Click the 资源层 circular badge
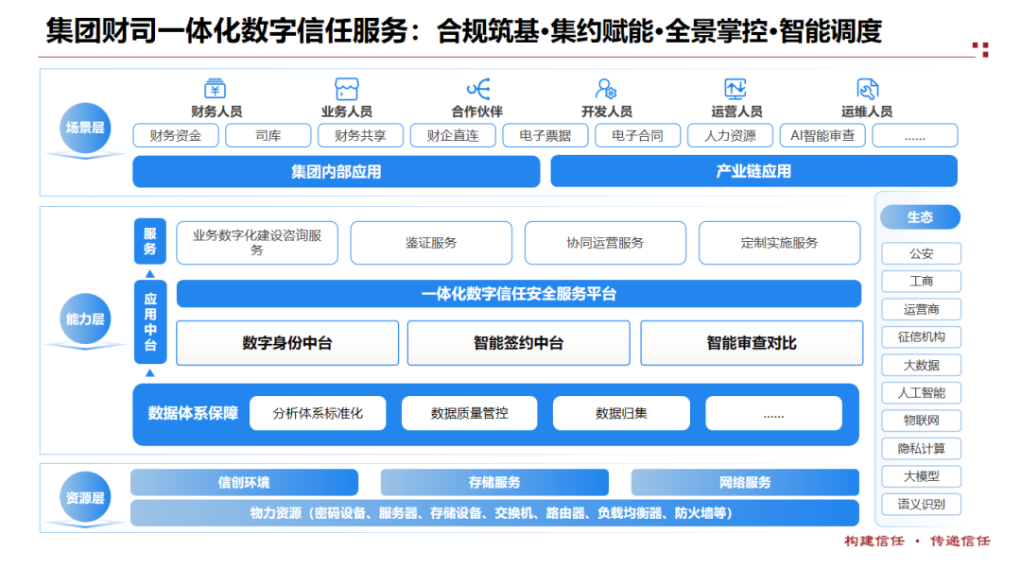 coord(85,497)
